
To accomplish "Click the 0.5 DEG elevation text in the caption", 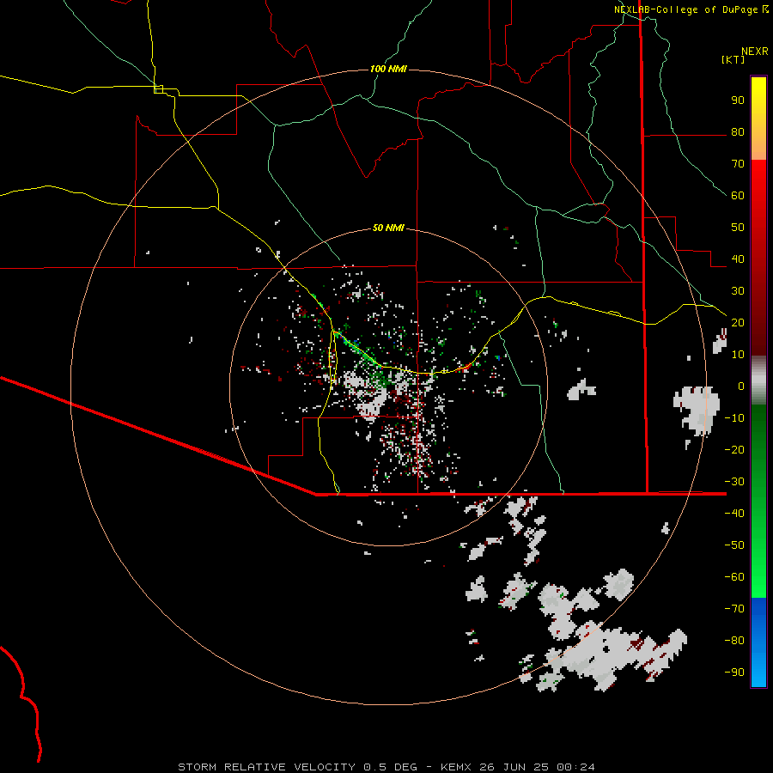I will coord(390,767).
